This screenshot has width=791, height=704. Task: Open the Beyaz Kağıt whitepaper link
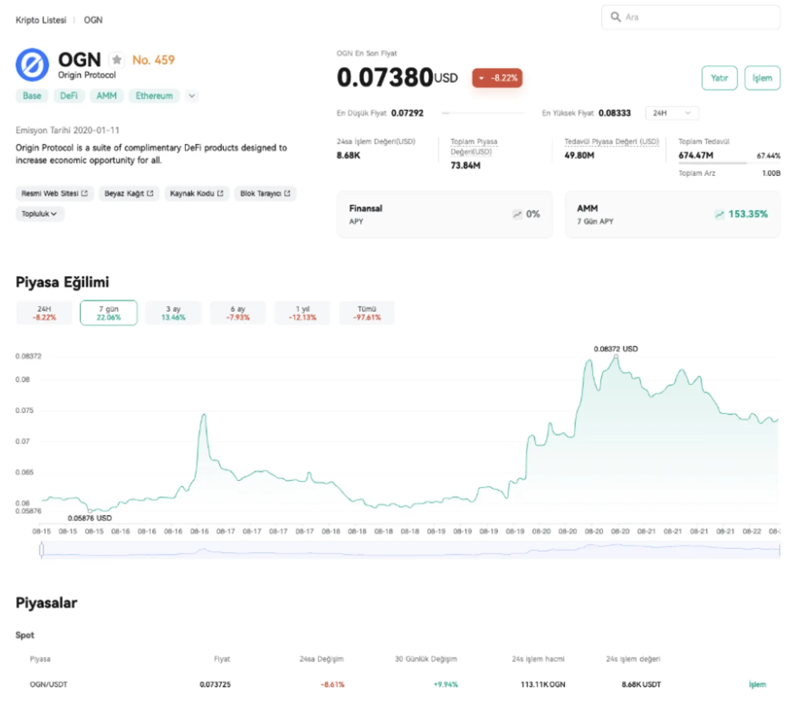click(x=129, y=193)
